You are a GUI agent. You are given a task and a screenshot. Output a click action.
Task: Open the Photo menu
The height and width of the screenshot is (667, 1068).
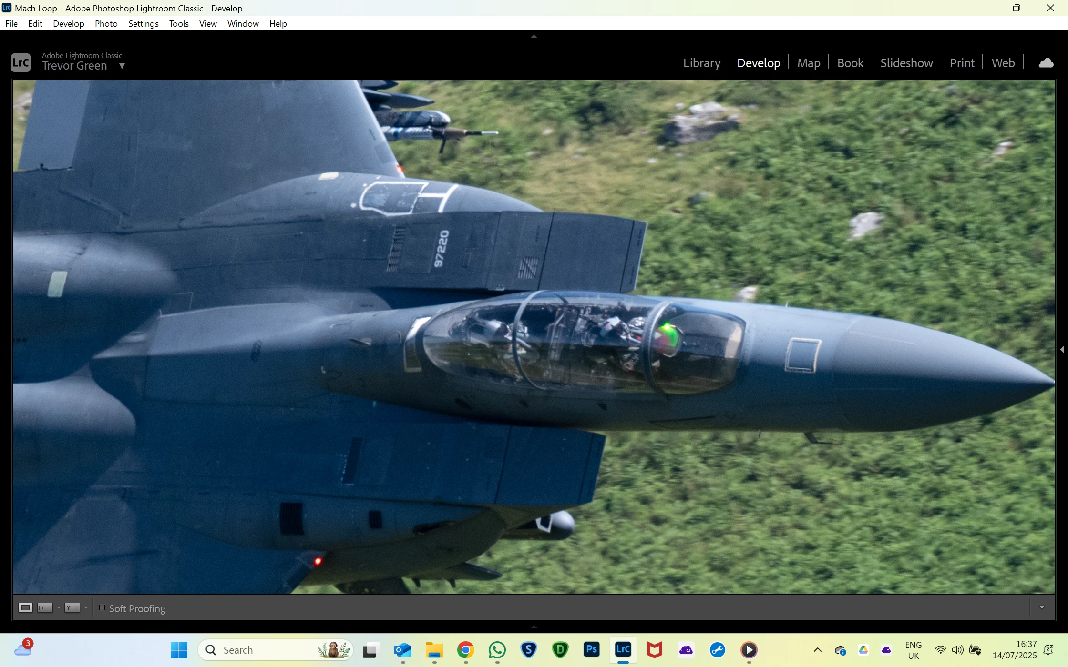point(106,24)
